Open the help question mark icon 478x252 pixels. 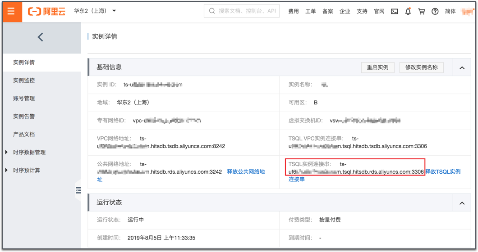[435, 11]
